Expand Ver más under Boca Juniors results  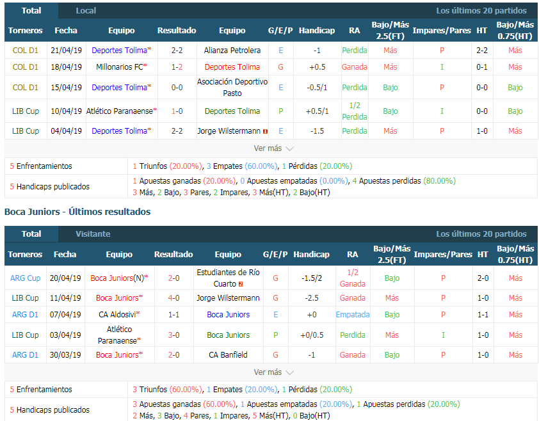tap(273, 372)
